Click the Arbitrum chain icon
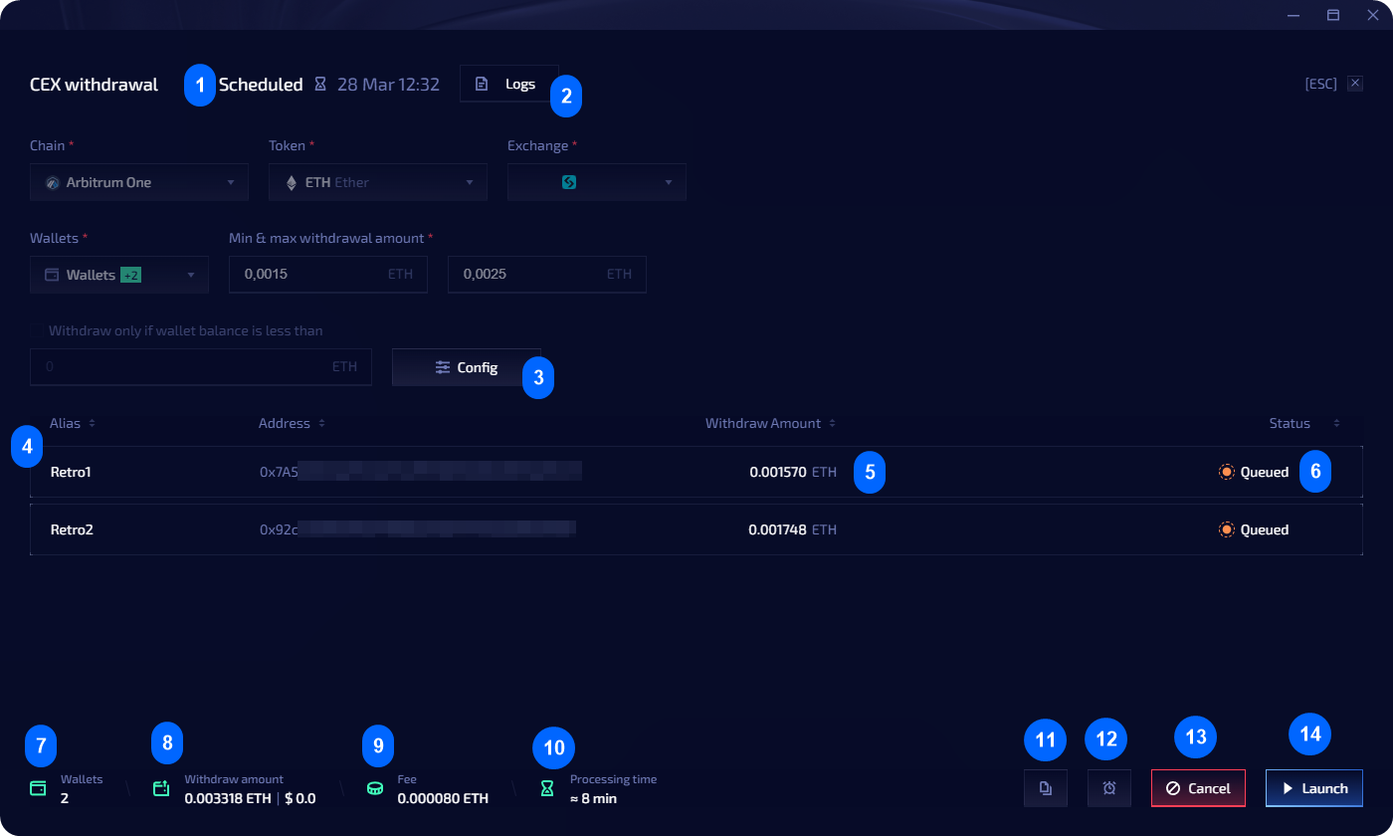The height and width of the screenshot is (836, 1393). [53, 183]
